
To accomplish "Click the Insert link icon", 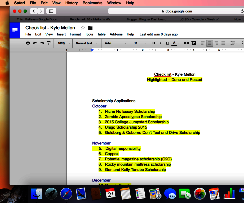I will point(187,43).
